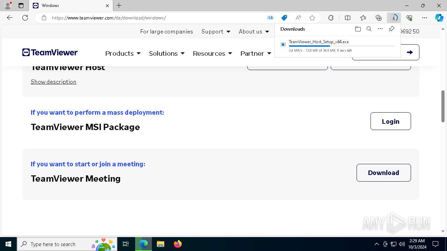Pin the Downloads panel

[x=391, y=29]
